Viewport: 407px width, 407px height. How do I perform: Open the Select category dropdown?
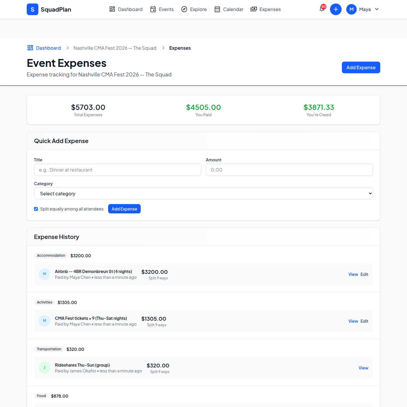pyautogui.click(x=203, y=193)
